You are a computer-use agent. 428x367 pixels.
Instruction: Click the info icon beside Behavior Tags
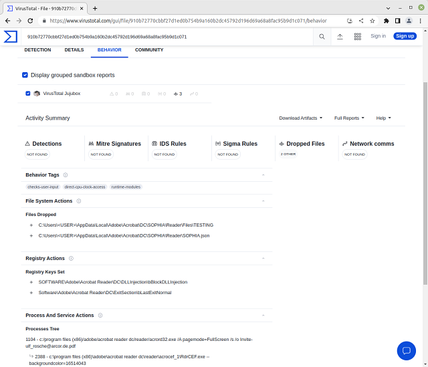pos(66,175)
